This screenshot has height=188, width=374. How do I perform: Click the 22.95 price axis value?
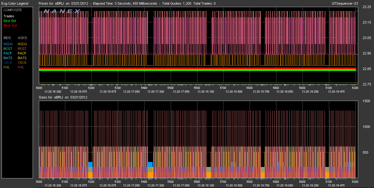coord(367,53)
